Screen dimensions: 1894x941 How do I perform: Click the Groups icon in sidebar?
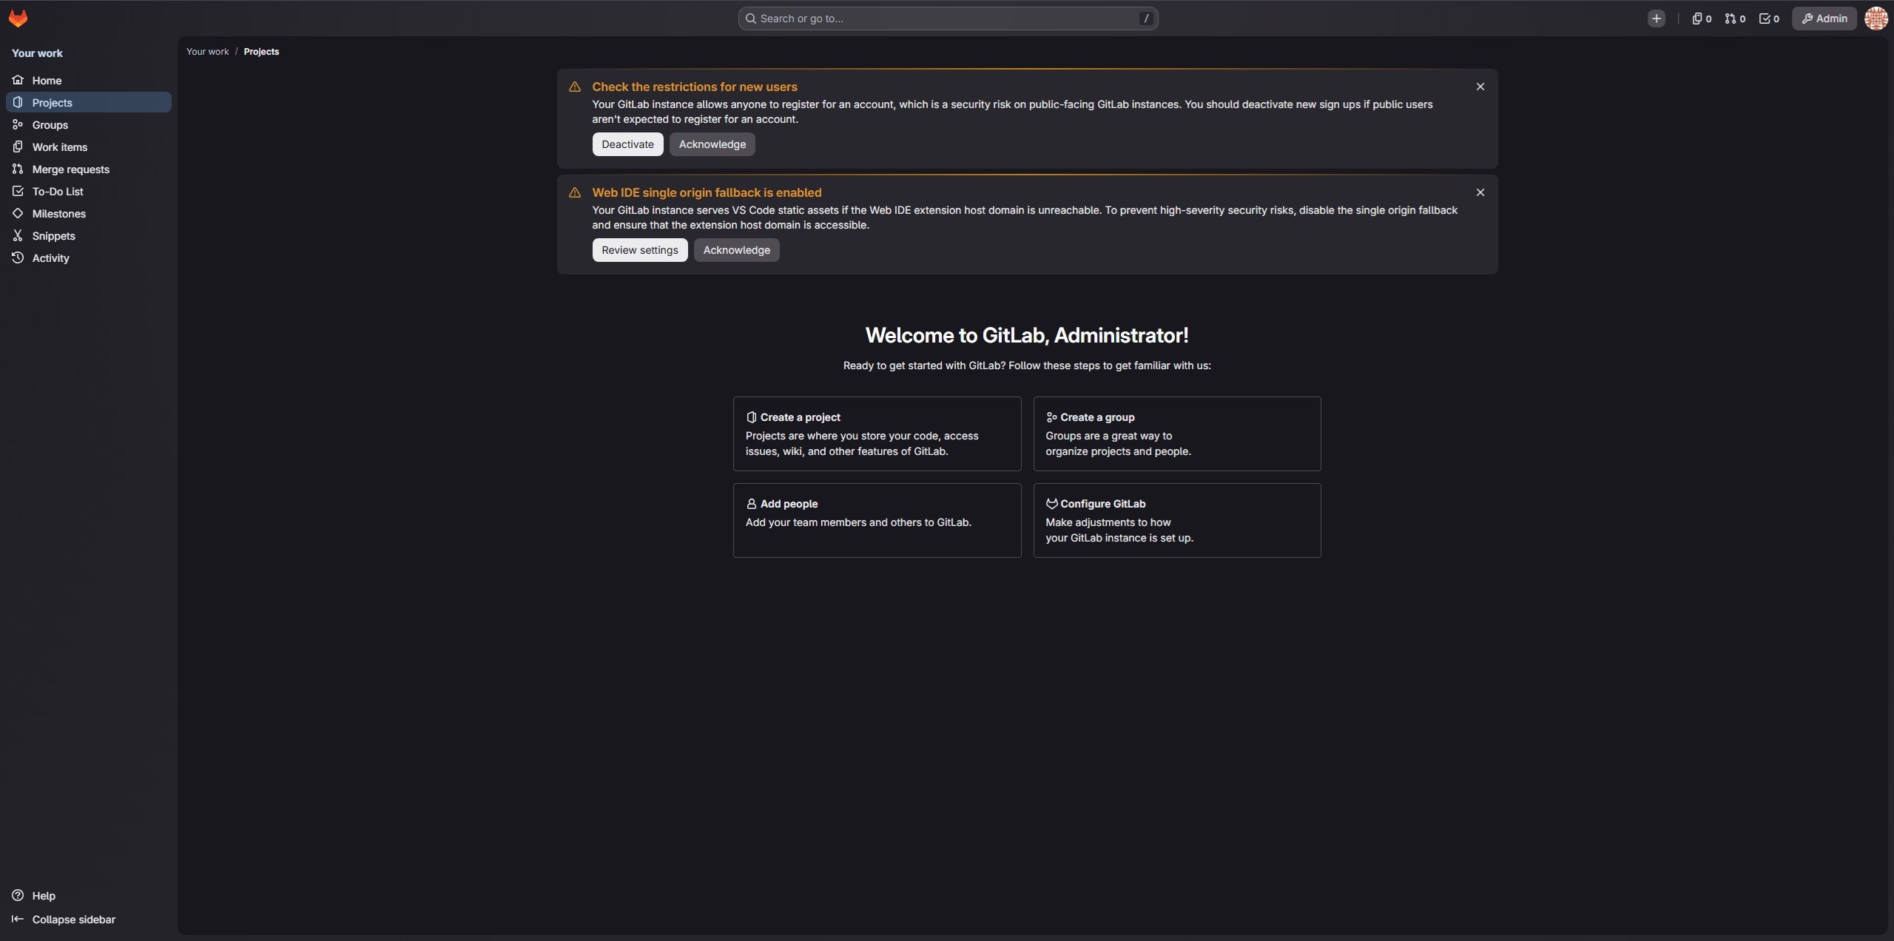point(18,124)
